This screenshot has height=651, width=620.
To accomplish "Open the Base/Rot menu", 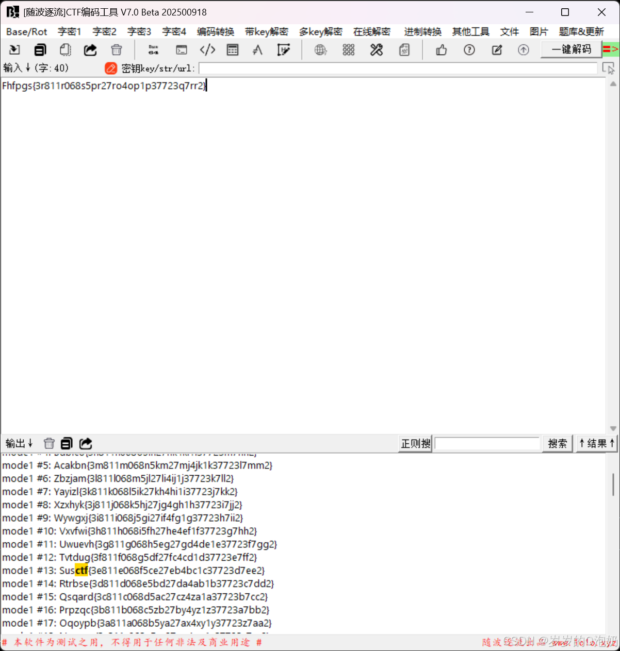I will [x=26, y=31].
